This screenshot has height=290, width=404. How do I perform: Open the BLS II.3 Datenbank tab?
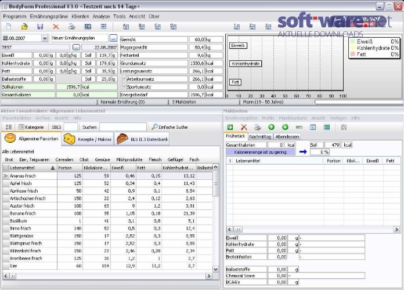pos(142,139)
